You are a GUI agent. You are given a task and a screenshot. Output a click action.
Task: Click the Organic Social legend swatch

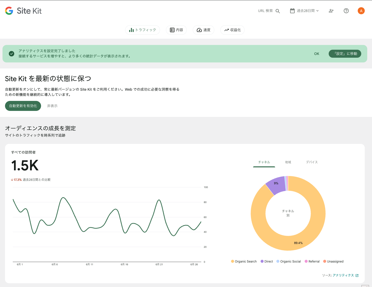point(278,262)
